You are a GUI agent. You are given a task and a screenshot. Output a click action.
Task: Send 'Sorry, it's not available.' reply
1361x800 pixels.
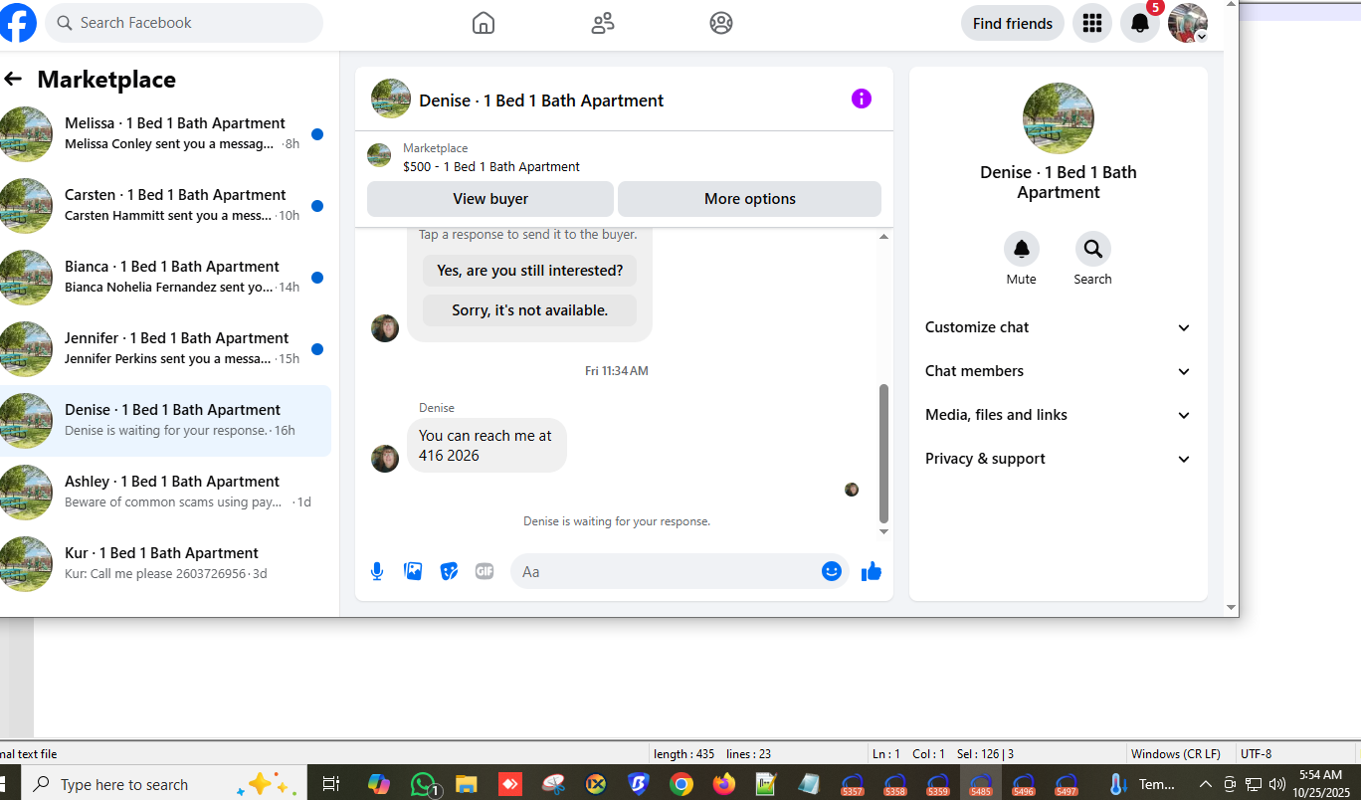[530, 310]
